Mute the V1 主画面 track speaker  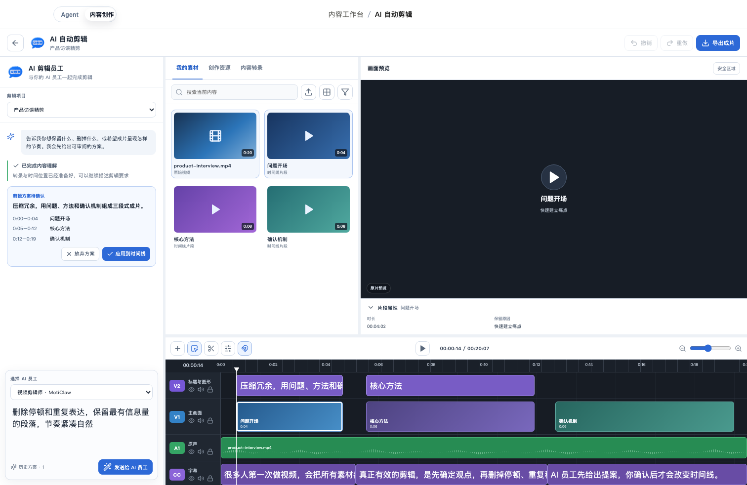pos(201,421)
